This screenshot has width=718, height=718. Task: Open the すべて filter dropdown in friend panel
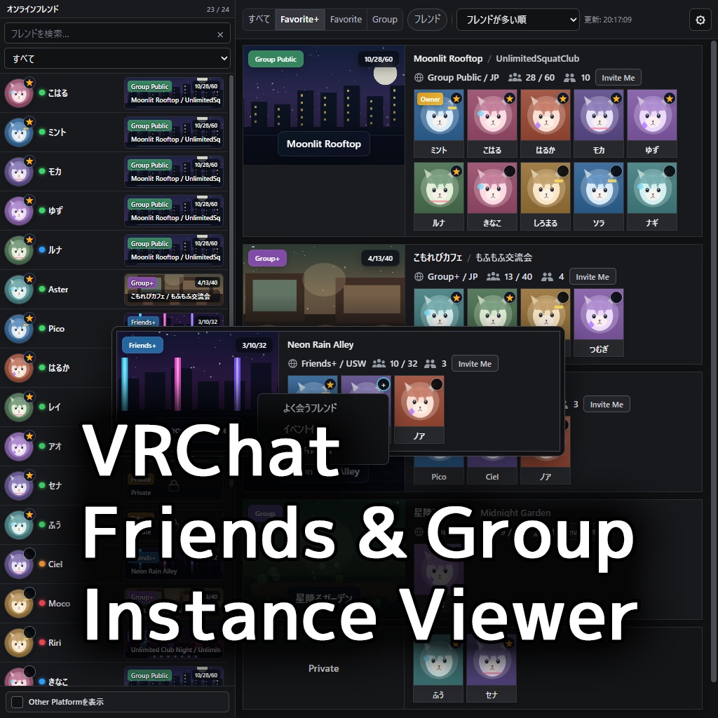click(x=117, y=59)
